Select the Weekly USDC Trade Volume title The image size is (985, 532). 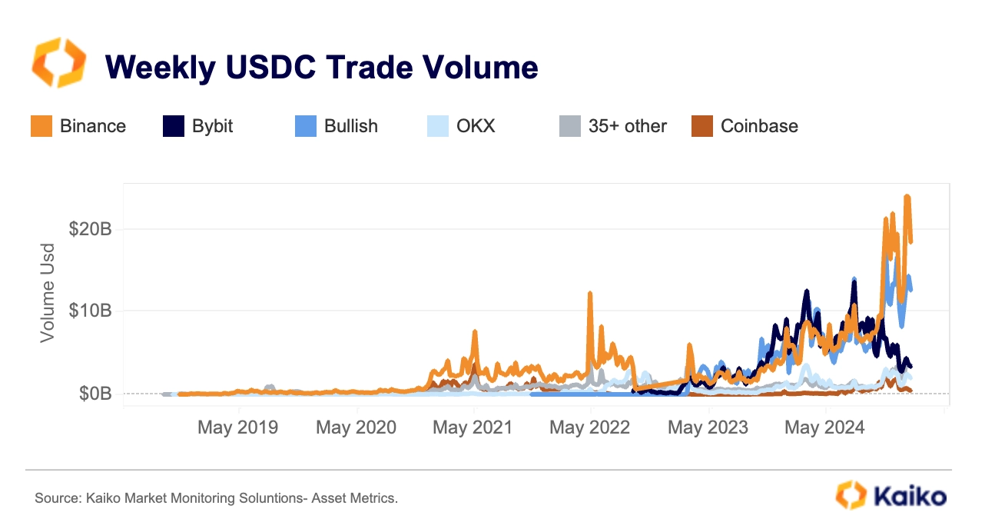click(x=322, y=68)
